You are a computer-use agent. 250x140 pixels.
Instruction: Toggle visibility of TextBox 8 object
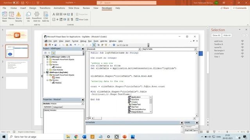[x=242, y=44]
